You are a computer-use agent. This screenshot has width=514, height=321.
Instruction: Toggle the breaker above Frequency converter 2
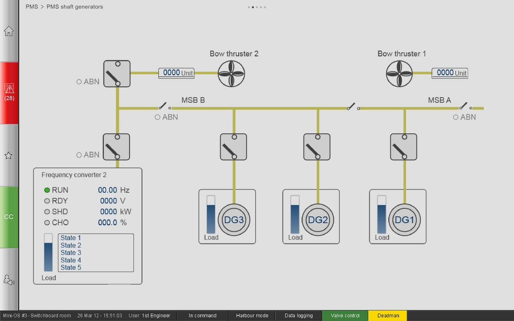[x=117, y=147]
